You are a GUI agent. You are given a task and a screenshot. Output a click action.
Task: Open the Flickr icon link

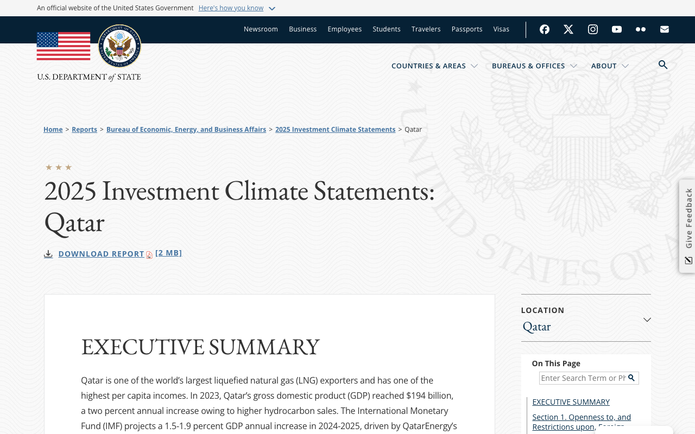(641, 29)
